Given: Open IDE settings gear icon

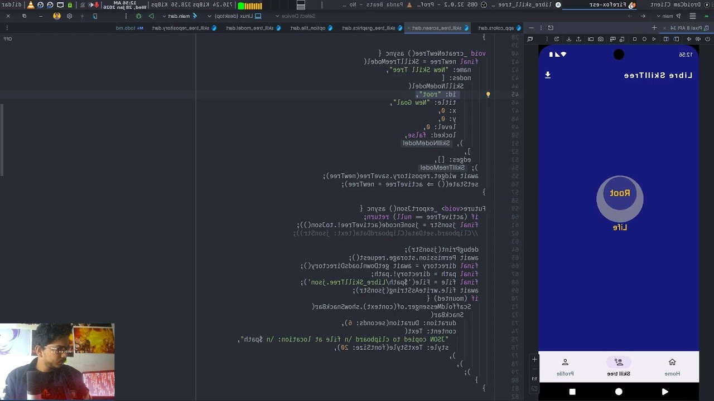Looking at the screenshot, I should click(x=69, y=16).
